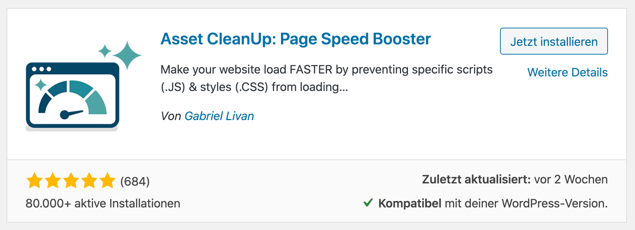Click the plugin description text
Viewport: 635px width, 230px height.
[326, 78]
